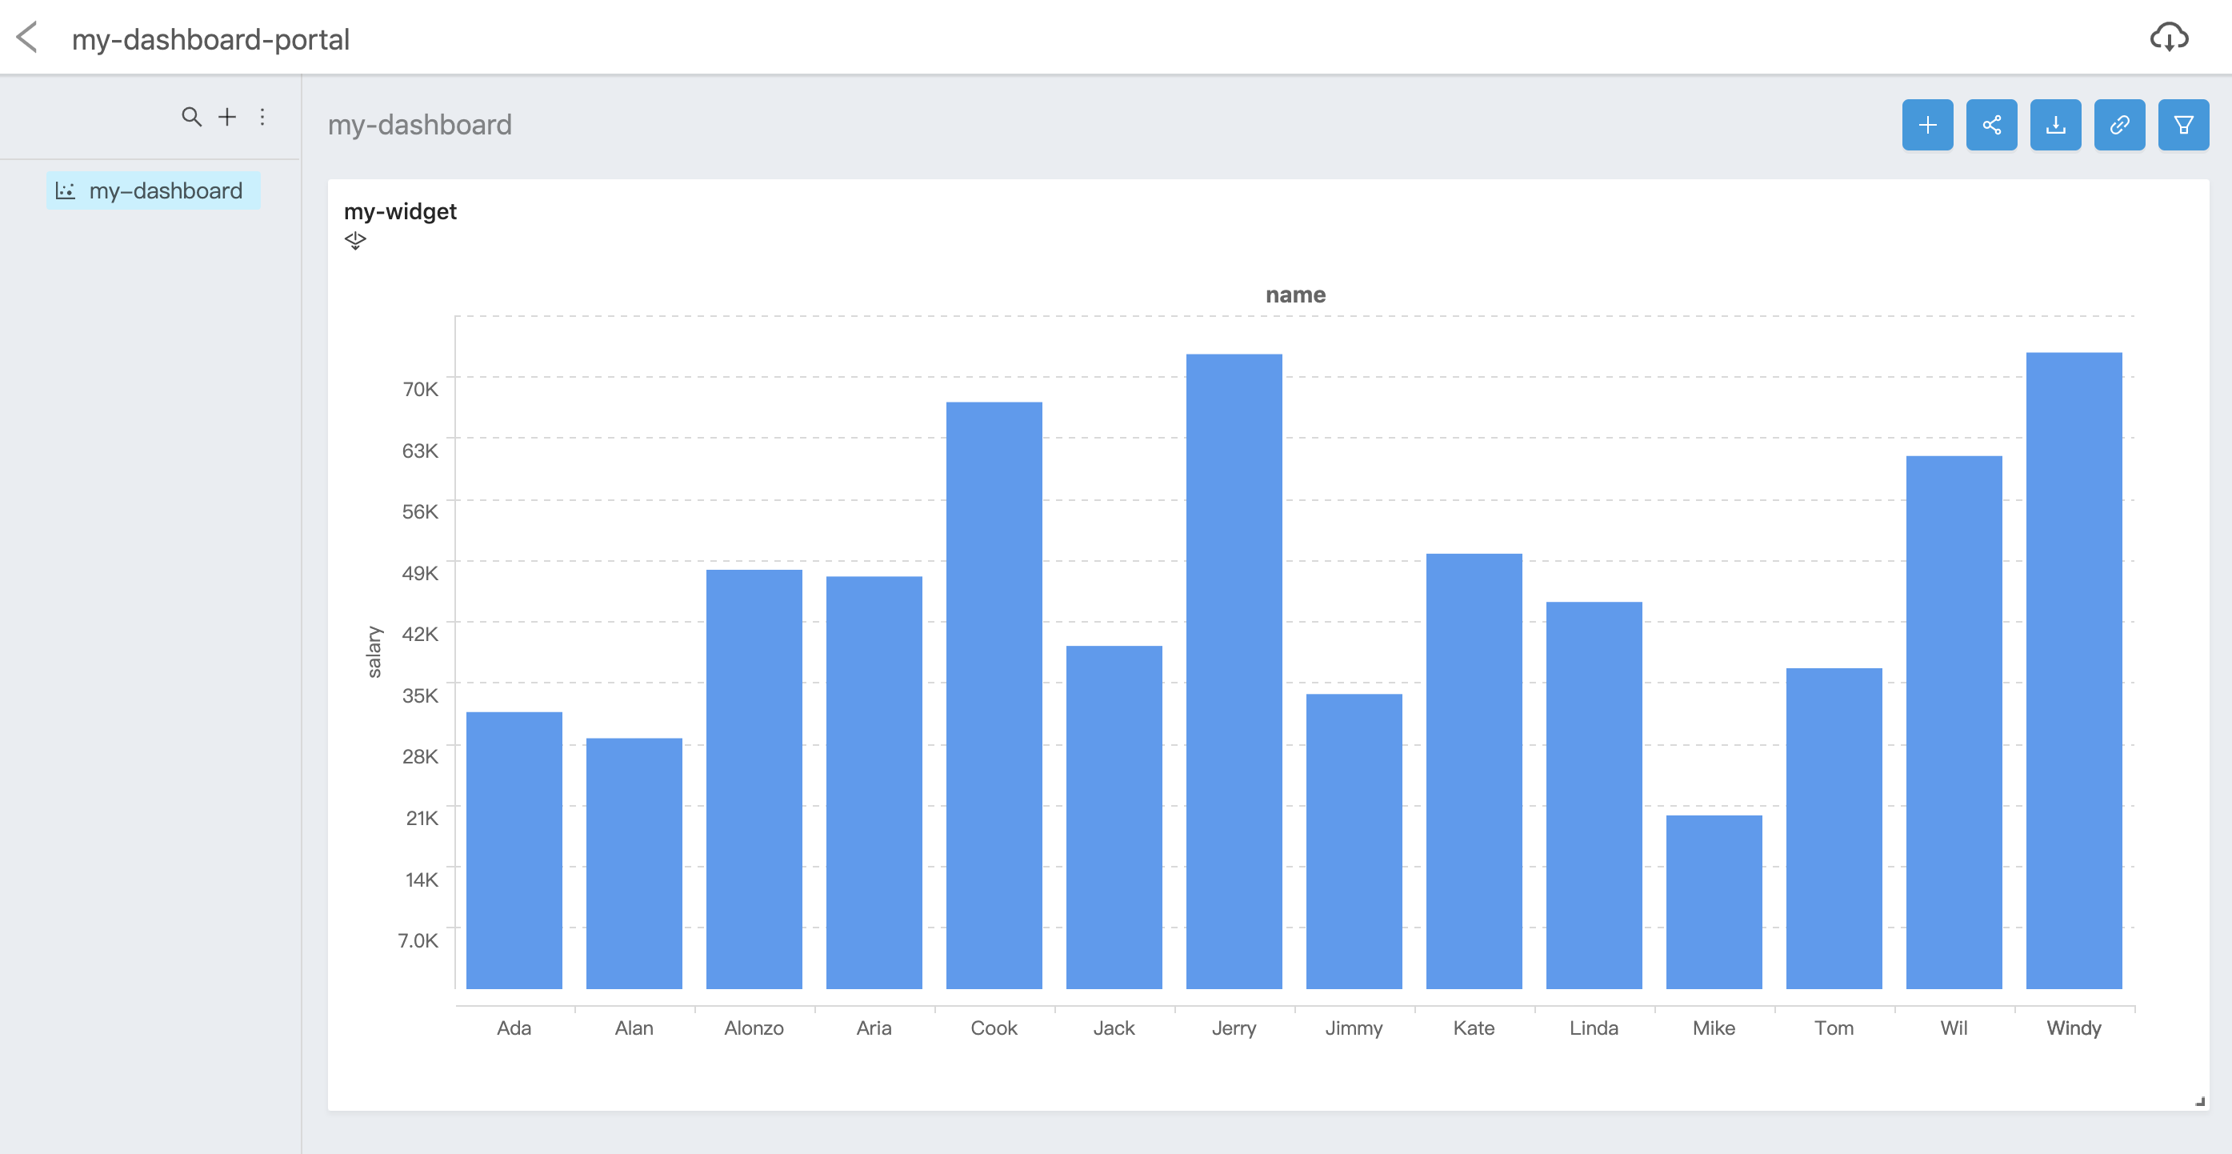Viewport: 2232px width, 1154px height.
Task: Open the sidebar three-dot menu
Action: coord(262,117)
